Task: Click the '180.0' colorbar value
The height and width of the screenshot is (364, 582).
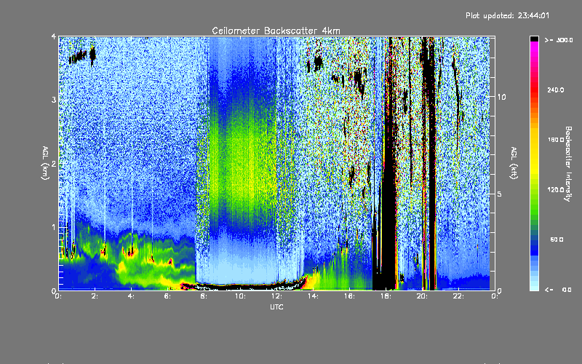Action: point(556,140)
